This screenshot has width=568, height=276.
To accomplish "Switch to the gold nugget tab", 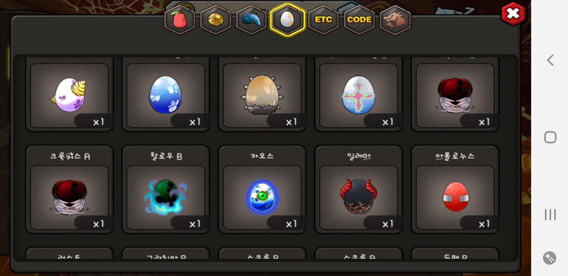I will (216, 20).
